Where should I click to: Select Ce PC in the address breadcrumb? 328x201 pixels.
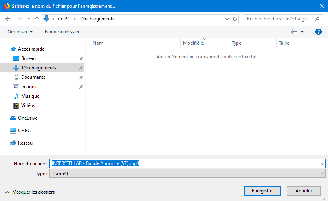click(x=64, y=19)
